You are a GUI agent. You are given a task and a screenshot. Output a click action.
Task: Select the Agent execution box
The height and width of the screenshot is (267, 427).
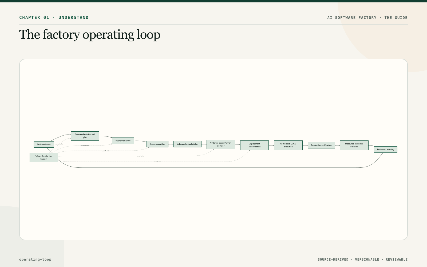coord(157,144)
